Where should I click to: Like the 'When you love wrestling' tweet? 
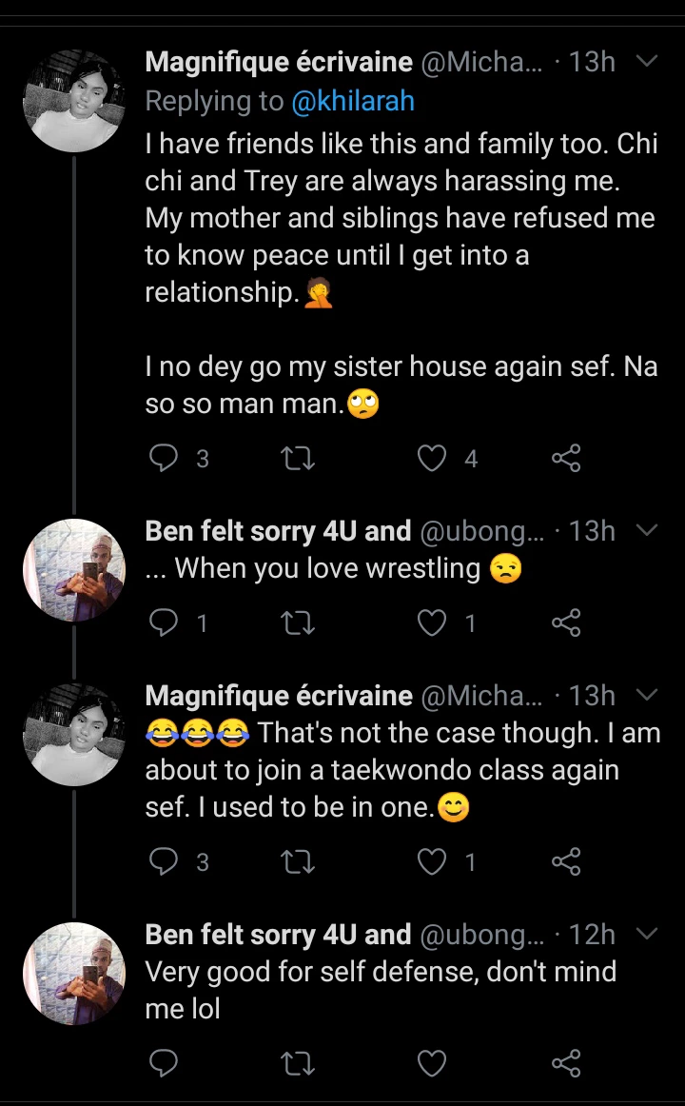[x=433, y=622]
